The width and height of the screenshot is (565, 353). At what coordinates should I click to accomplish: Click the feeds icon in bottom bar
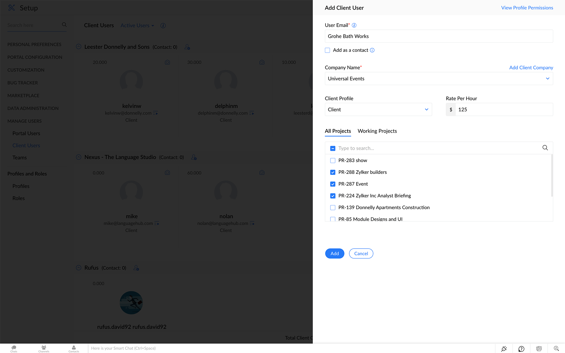click(539, 349)
